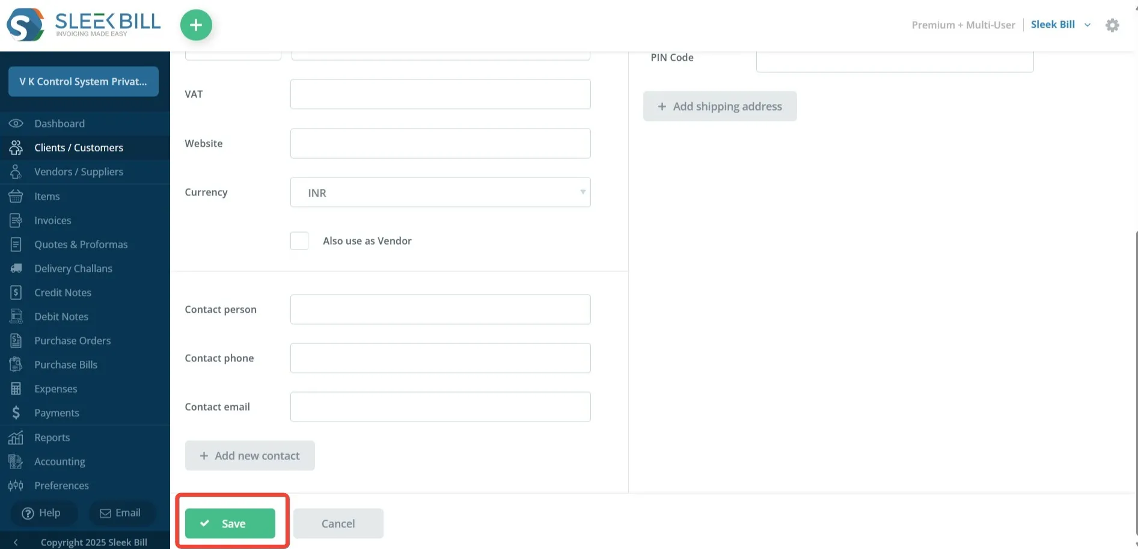Open the V K Control System company selector
This screenshot has width=1138, height=549.
tap(84, 81)
